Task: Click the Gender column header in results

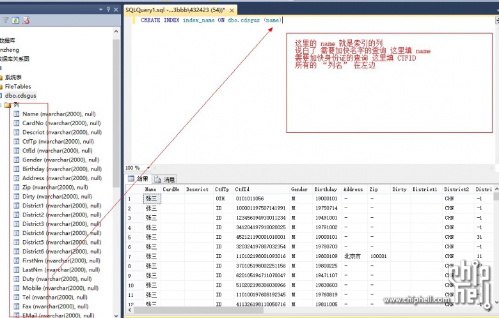Action: (301, 190)
